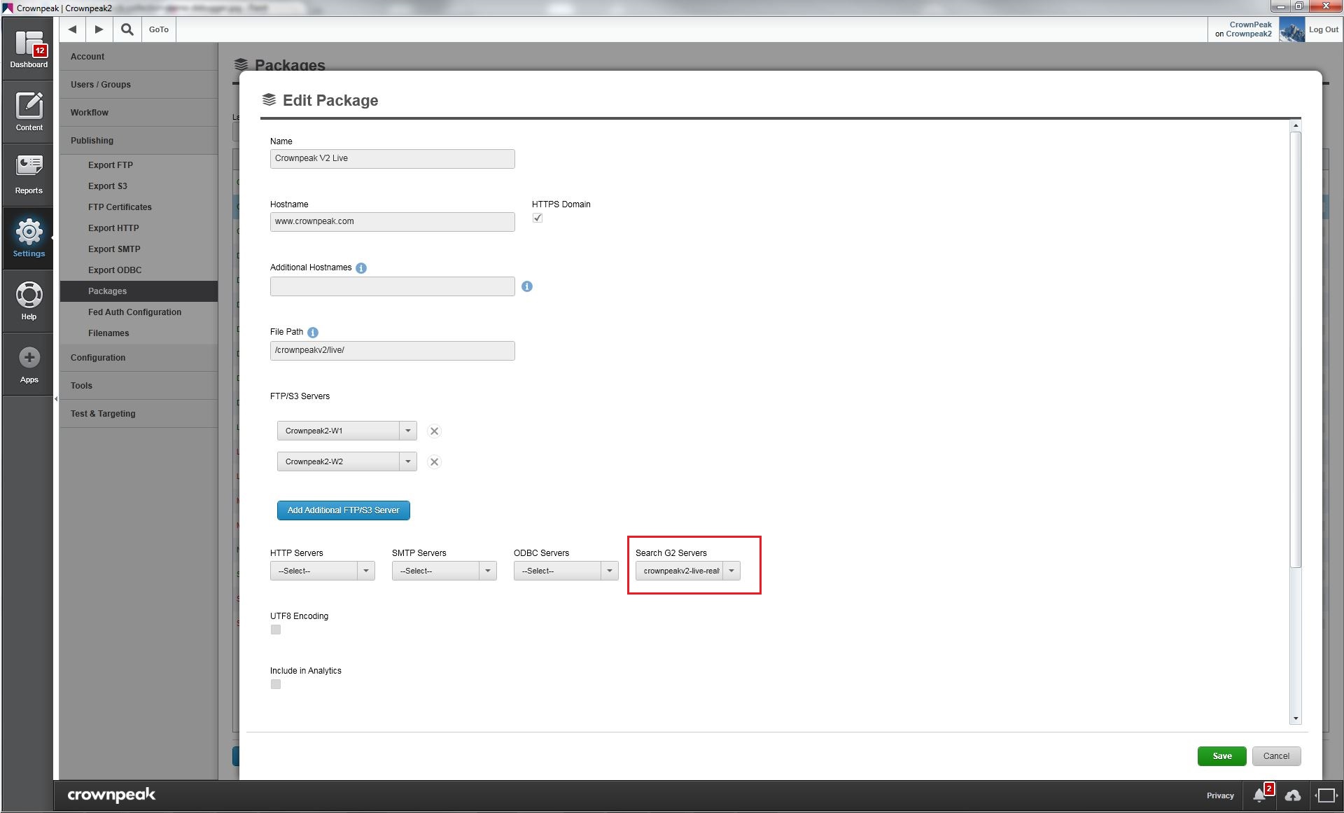The height and width of the screenshot is (813, 1344).
Task: Enable Include in Analytics checkbox
Action: pos(276,684)
